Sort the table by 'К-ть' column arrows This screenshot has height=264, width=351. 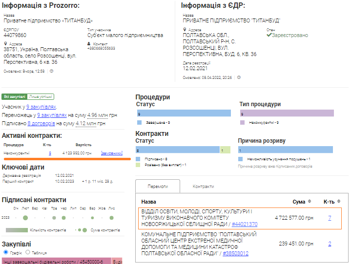[x=339, y=202]
